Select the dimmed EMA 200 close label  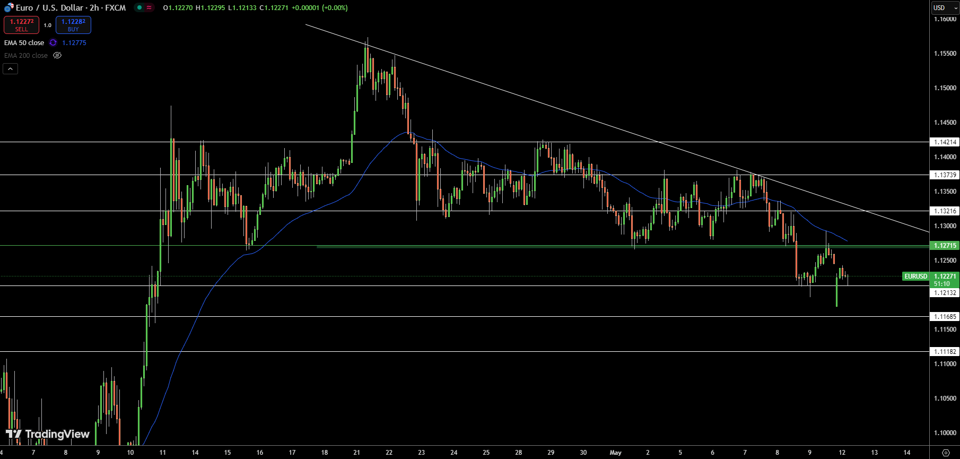pyautogui.click(x=26, y=56)
